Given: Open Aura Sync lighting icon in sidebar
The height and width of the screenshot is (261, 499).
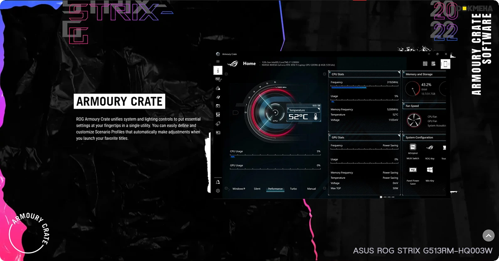Looking at the screenshot, I should [218, 88].
